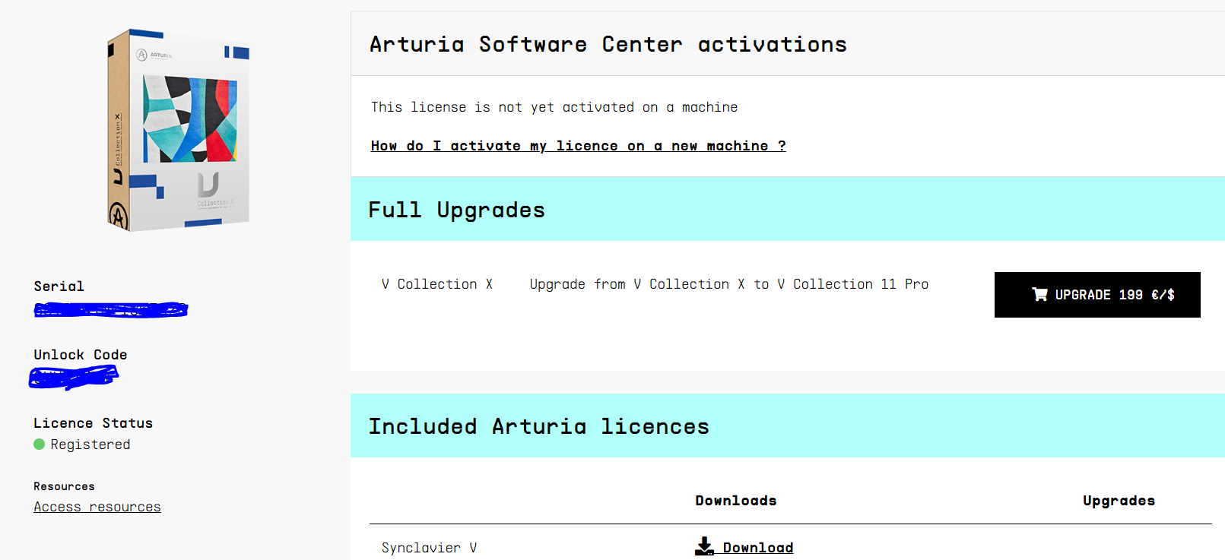Select the Registered licence status text
Screen dimensions: 1225x560
90,445
